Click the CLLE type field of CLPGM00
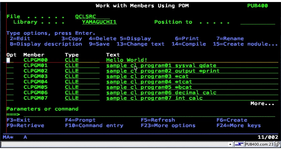281x150 pixels. point(82,60)
